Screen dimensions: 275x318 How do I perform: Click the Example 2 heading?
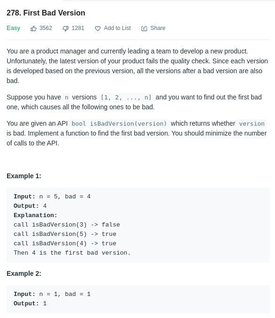pyautogui.click(x=24, y=273)
